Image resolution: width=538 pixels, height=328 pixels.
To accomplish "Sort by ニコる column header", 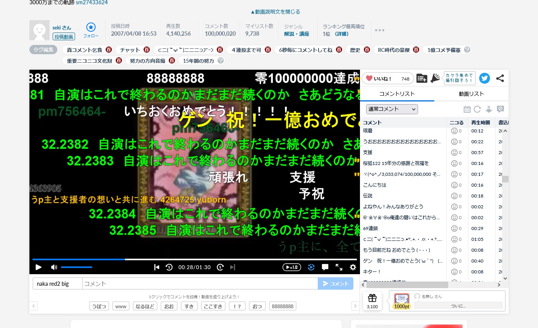I will point(457,122).
